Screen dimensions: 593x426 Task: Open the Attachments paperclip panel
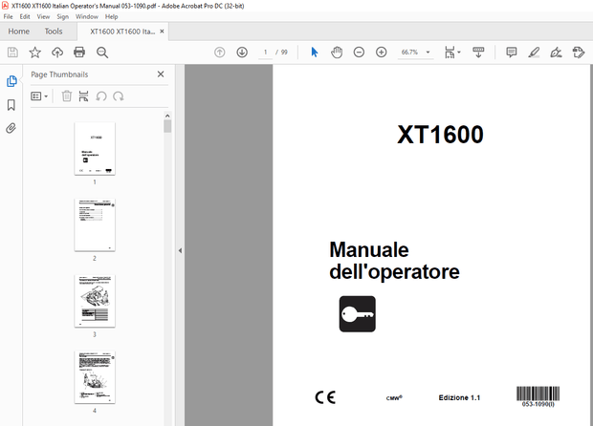click(x=11, y=127)
